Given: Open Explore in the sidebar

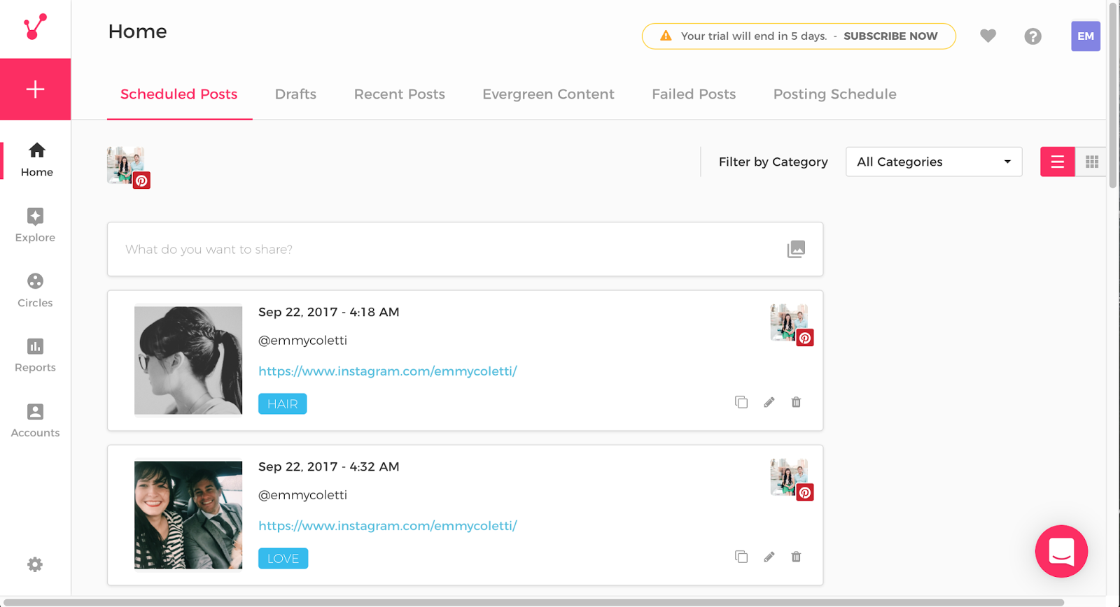Looking at the screenshot, I should [35, 225].
